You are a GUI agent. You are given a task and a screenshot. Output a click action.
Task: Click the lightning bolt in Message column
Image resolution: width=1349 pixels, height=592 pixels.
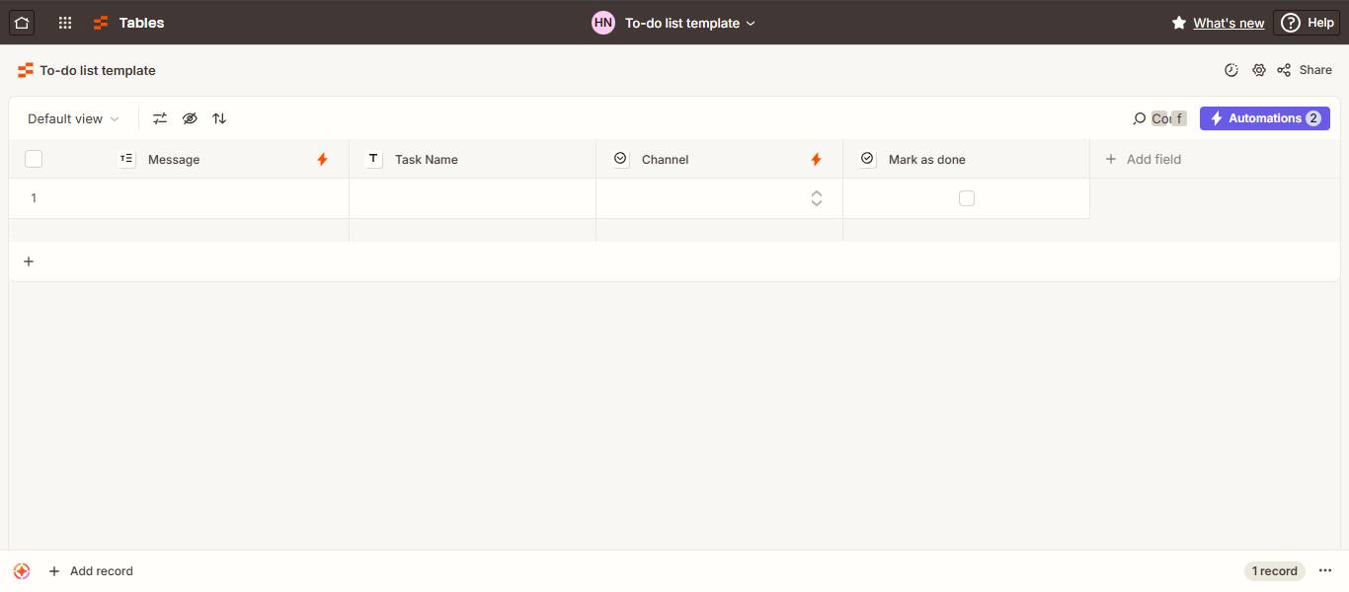tap(322, 159)
